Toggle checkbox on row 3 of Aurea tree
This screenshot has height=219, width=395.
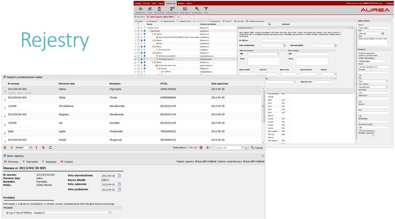(138, 34)
